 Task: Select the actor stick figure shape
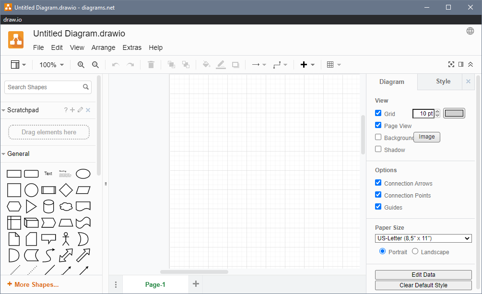66,239
